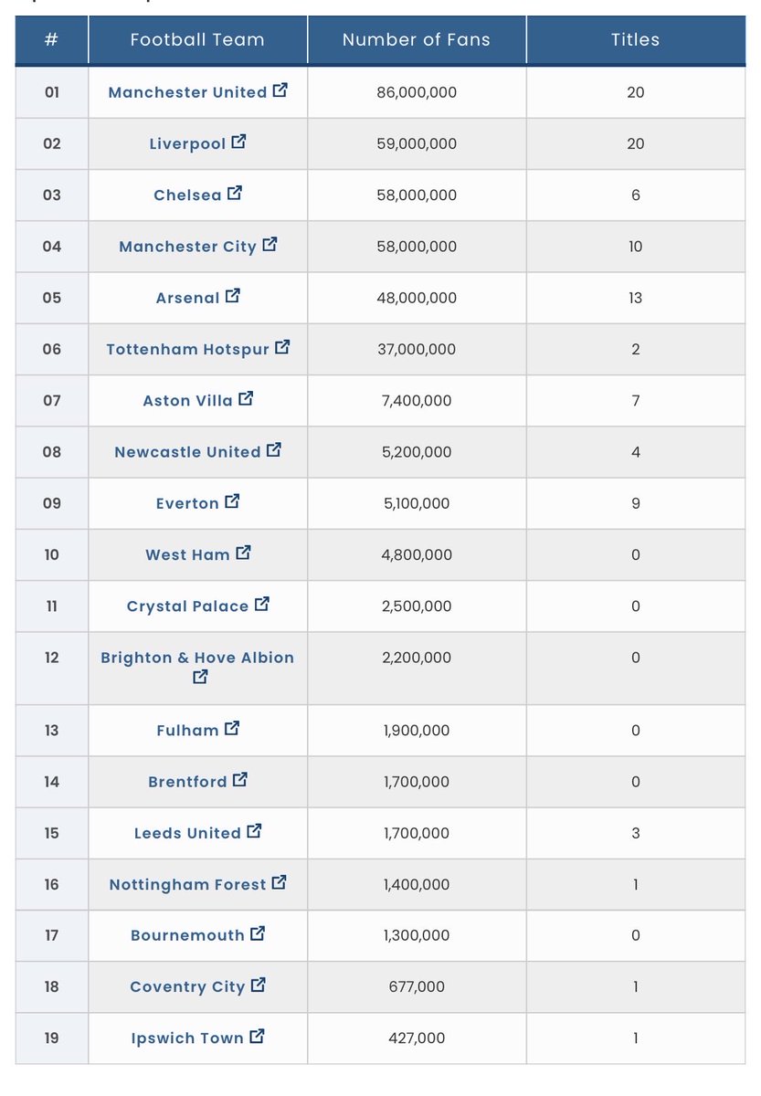Viewport: 761px width, 1096px height.
Task: Click external link icon next to Liverpool
Action: pyautogui.click(x=239, y=142)
